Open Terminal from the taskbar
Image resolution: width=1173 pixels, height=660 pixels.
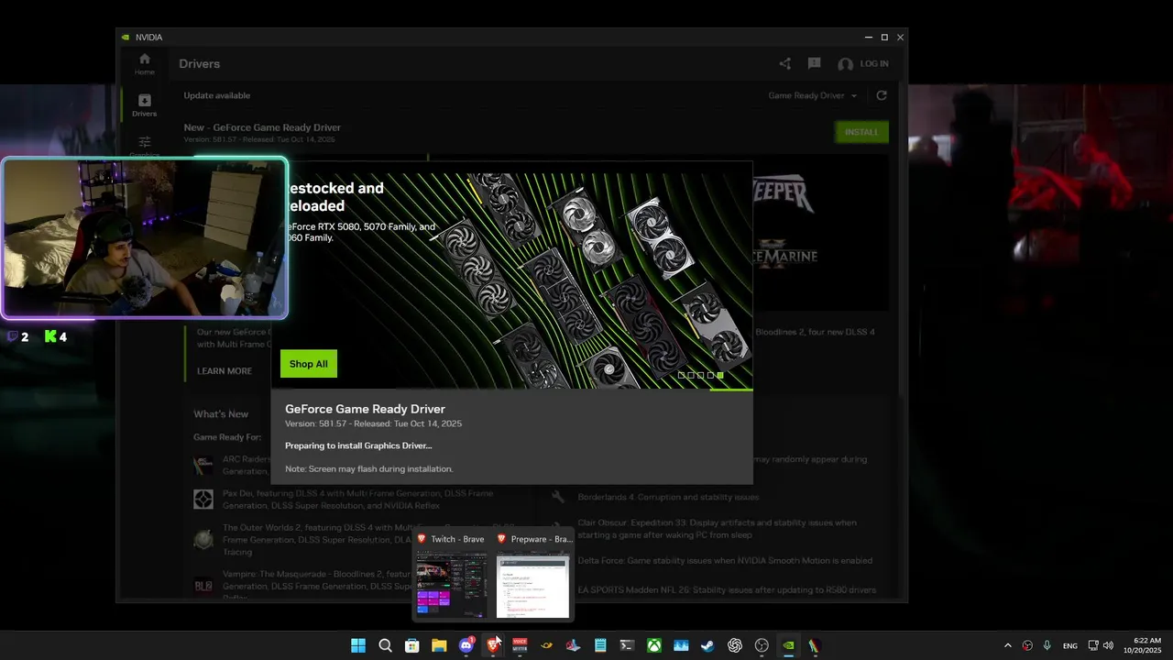coord(628,645)
